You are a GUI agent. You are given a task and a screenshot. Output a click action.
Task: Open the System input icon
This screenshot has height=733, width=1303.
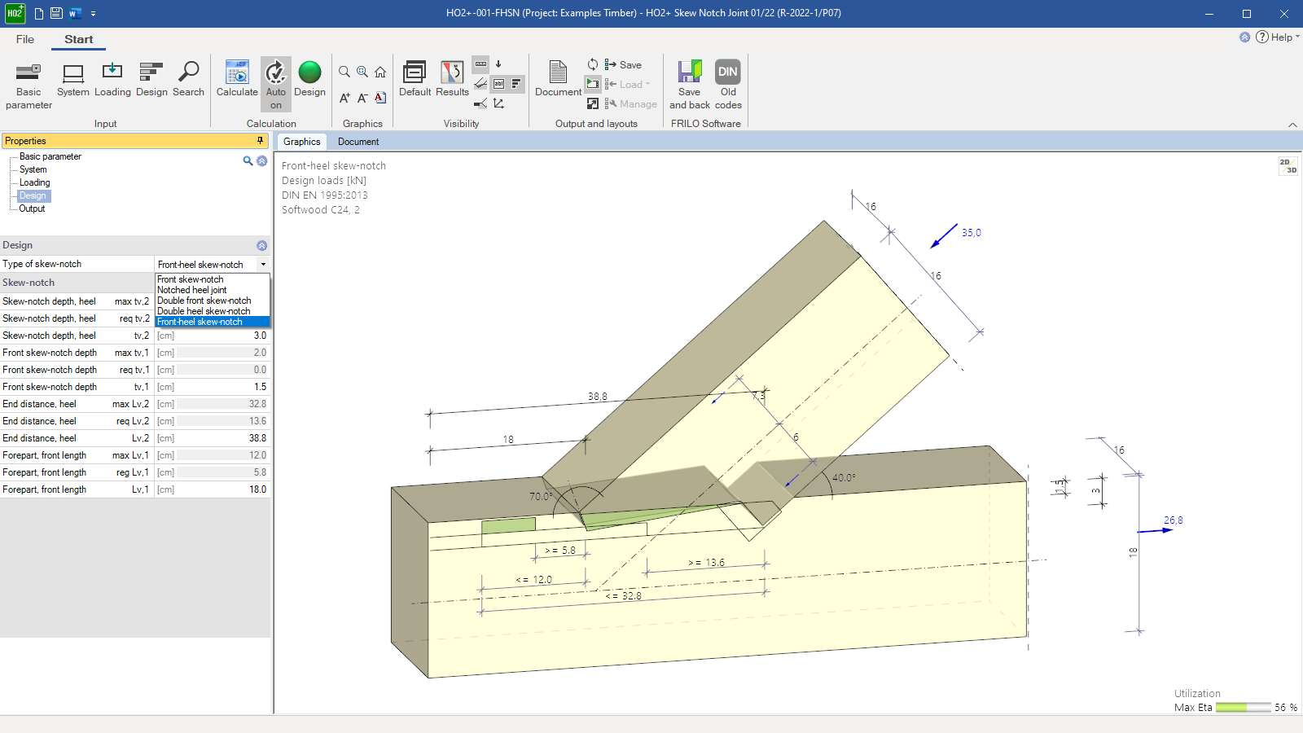(x=73, y=80)
